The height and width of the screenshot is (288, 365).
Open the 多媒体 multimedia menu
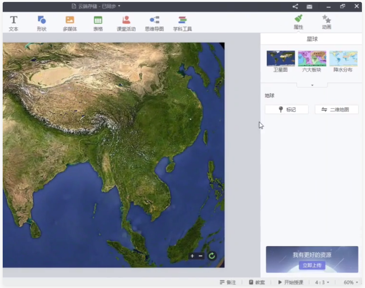point(70,23)
